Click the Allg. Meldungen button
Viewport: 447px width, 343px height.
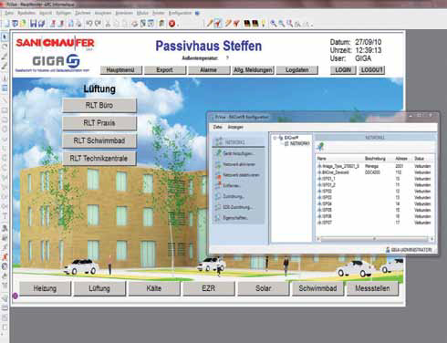tap(253, 70)
